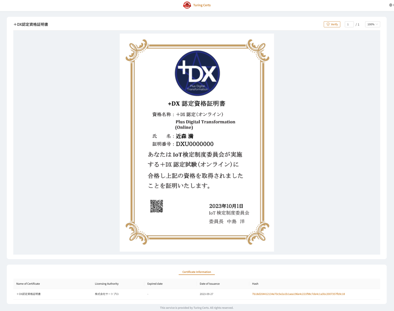Open the certificate hash link
The height and width of the screenshot is (311, 394).
[x=298, y=294]
